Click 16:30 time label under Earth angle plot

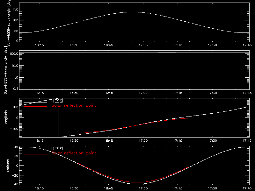74,45
